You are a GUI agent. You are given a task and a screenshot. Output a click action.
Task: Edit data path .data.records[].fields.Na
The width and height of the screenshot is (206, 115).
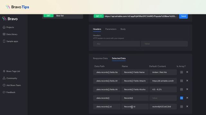point(107,72)
